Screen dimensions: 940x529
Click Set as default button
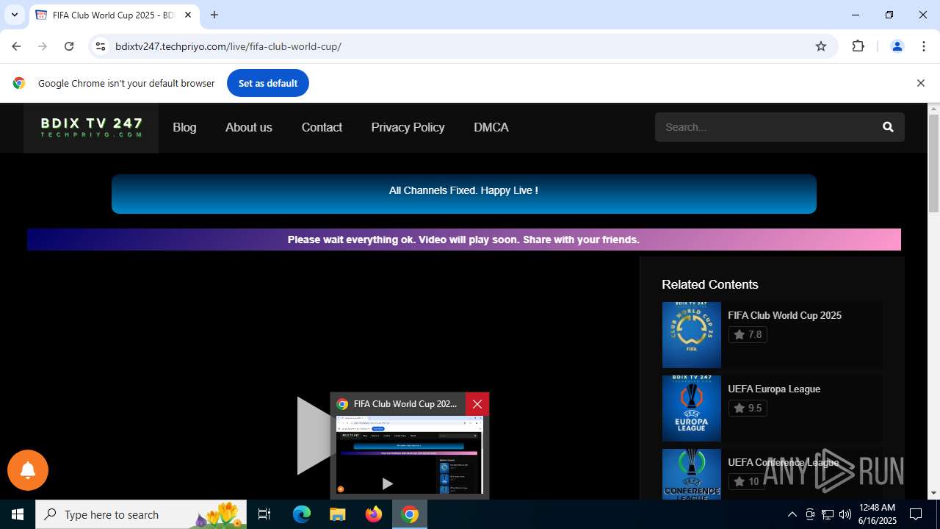click(x=268, y=83)
